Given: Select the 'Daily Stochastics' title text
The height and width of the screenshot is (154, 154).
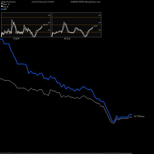Looking at the screenshot, I should click(x=8, y=2).
